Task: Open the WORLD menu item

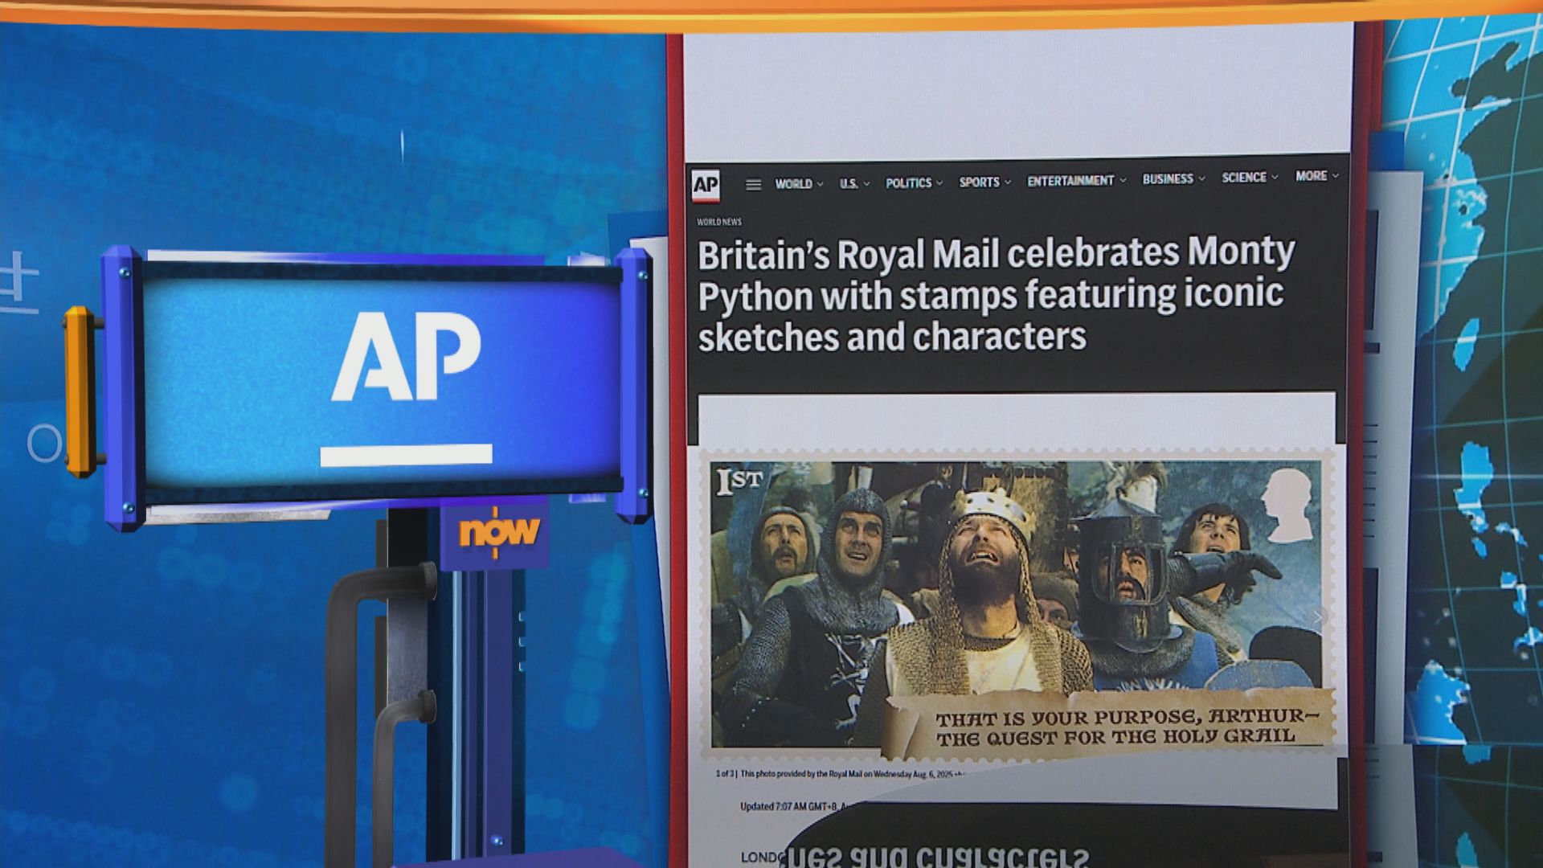Action: coord(793,184)
